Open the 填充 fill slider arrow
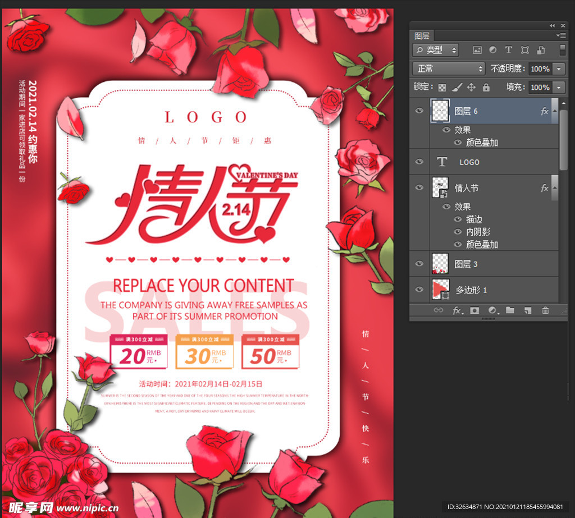Viewport: 575px width, 518px height. point(559,87)
